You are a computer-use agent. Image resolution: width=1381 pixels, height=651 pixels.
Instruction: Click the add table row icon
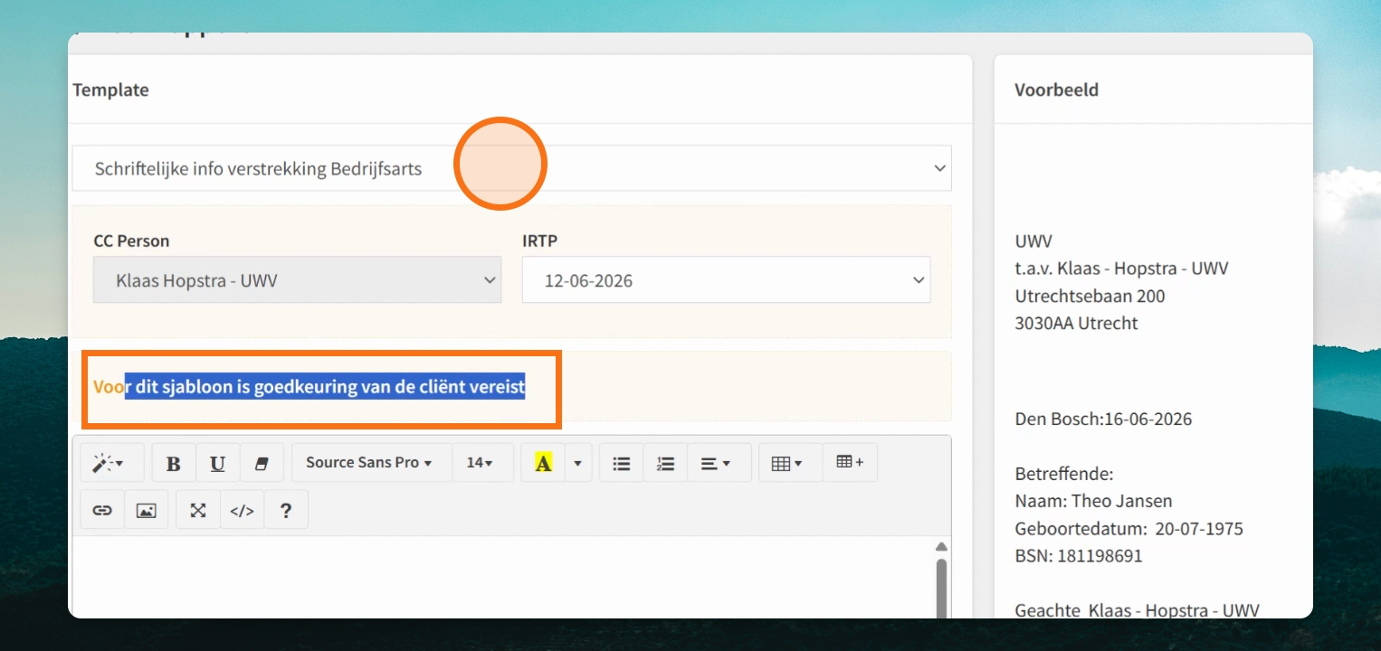pyautogui.click(x=850, y=463)
